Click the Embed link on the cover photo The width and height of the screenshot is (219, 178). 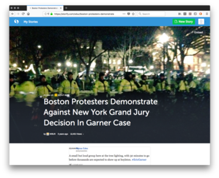click(197, 33)
